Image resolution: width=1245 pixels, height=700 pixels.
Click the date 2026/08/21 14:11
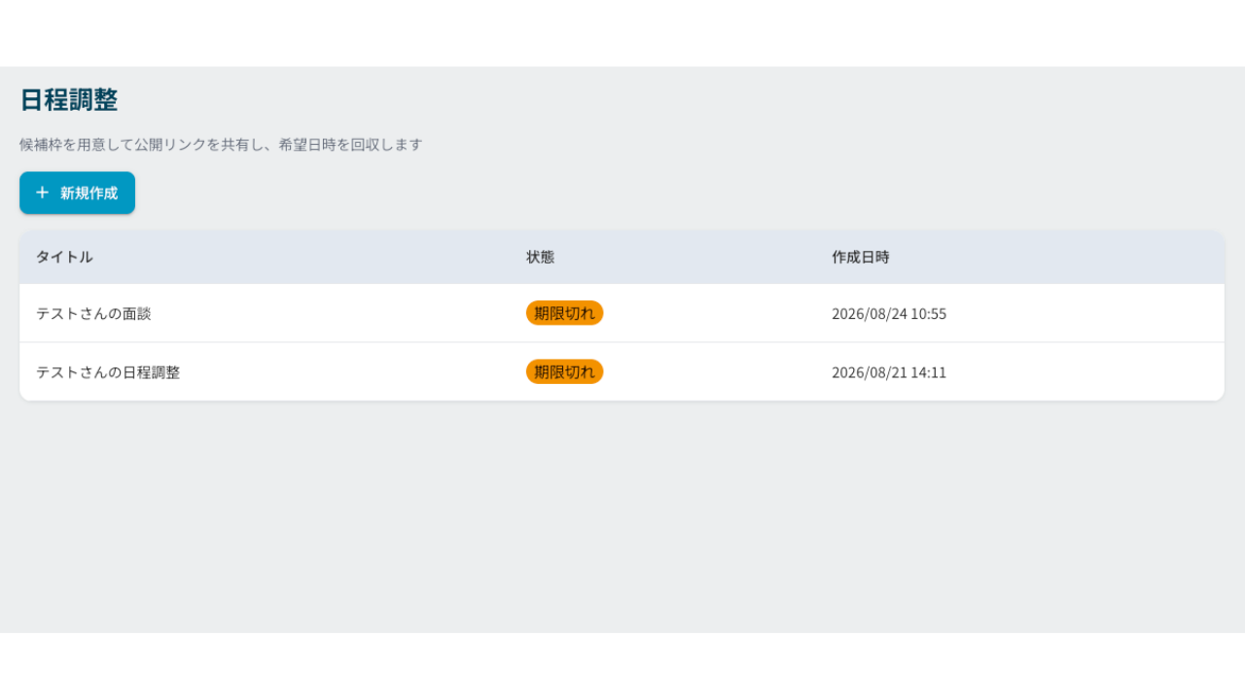pos(889,372)
